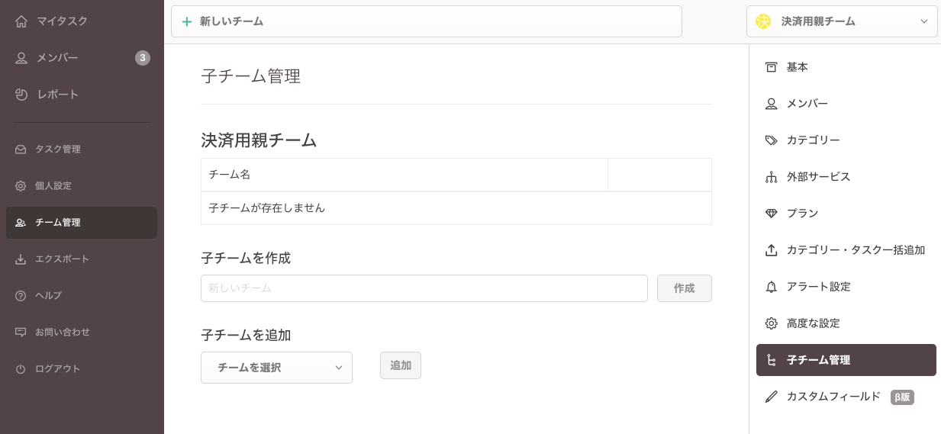Open the レポート pie chart icon

(x=21, y=95)
